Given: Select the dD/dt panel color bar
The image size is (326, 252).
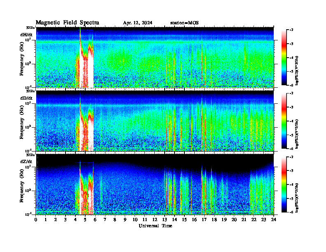Looking at the screenshot, I should click(x=284, y=121).
